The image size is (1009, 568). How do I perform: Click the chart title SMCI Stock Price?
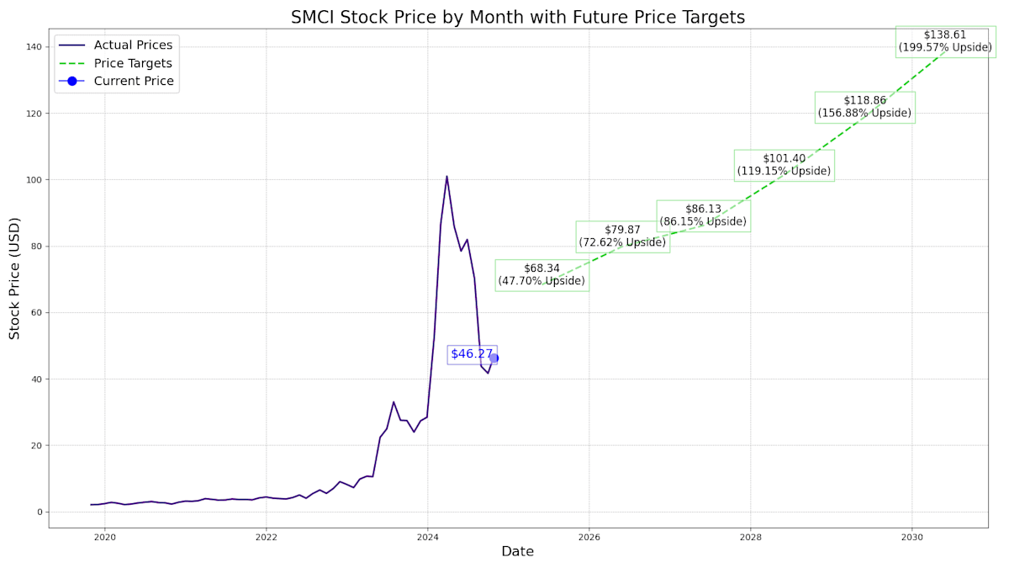[517, 17]
